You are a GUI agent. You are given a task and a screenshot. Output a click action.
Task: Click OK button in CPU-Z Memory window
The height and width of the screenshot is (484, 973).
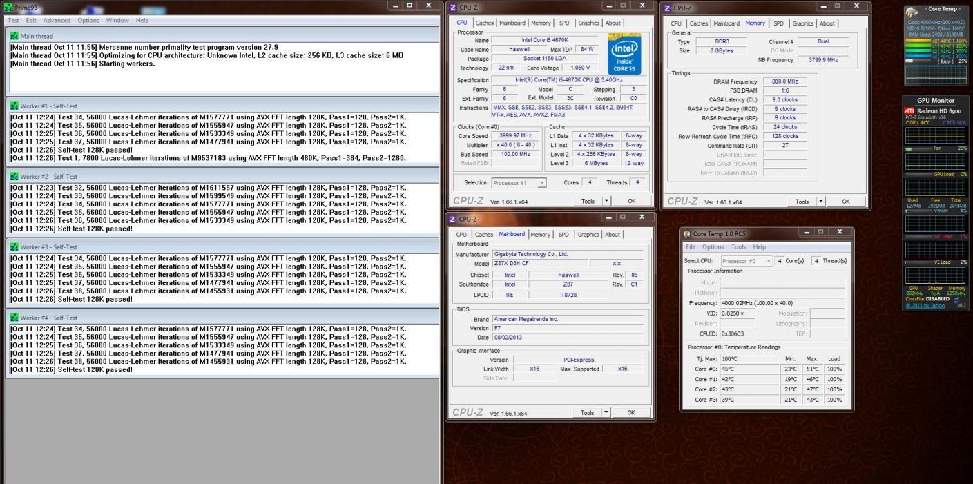coord(846,202)
